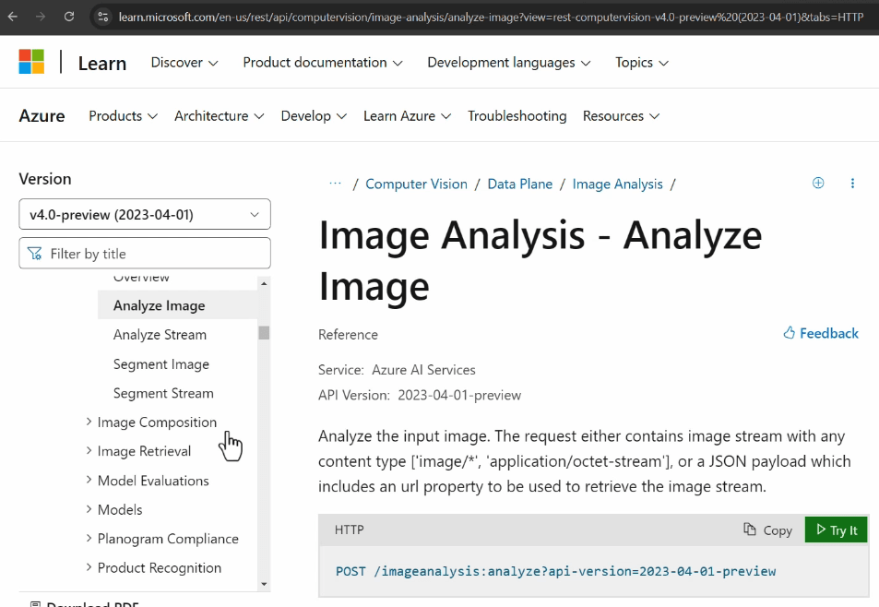Screen dimensions: 879x607
Task: Open the Version selector v4.0-preview dropdown
Action: (145, 214)
